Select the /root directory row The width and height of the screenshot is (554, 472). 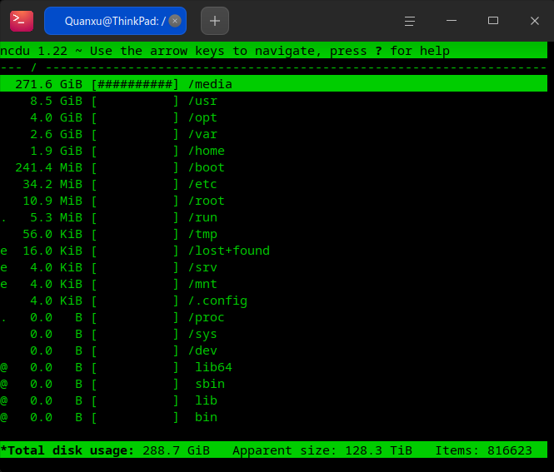pyautogui.click(x=274, y=201)
